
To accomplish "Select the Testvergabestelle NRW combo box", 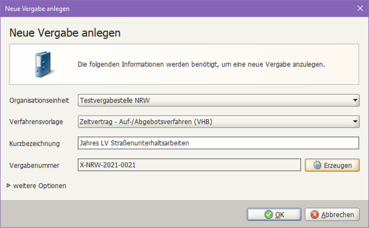I will [x=215, y=100].
